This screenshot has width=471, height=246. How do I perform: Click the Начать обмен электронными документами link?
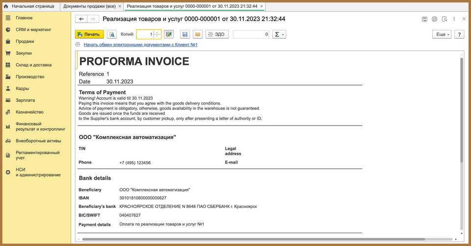[140, 45]
